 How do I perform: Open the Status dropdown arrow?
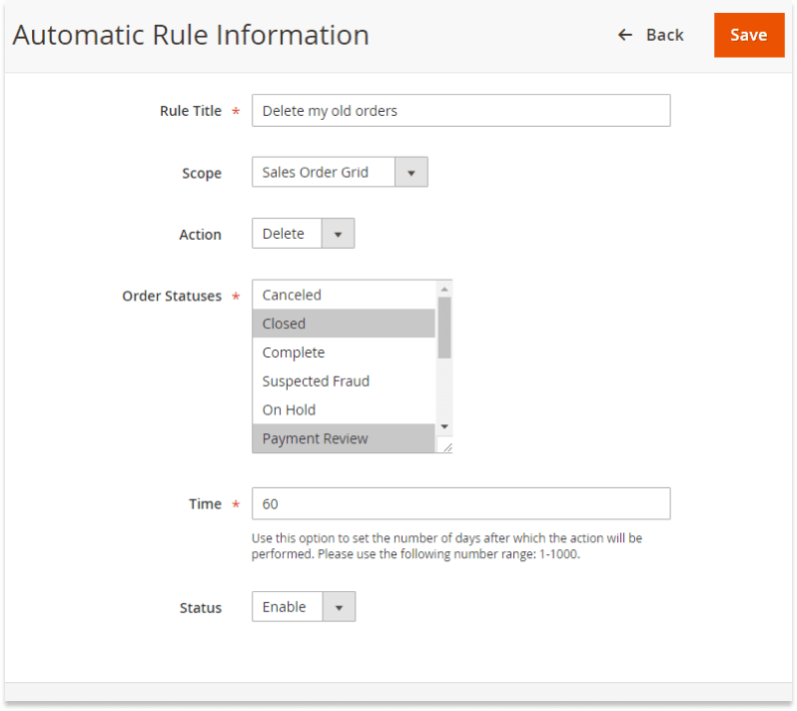tap(339, 607)
